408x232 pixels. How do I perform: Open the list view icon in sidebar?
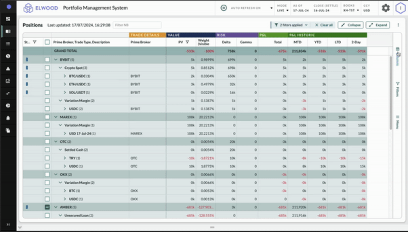[8, 44]
